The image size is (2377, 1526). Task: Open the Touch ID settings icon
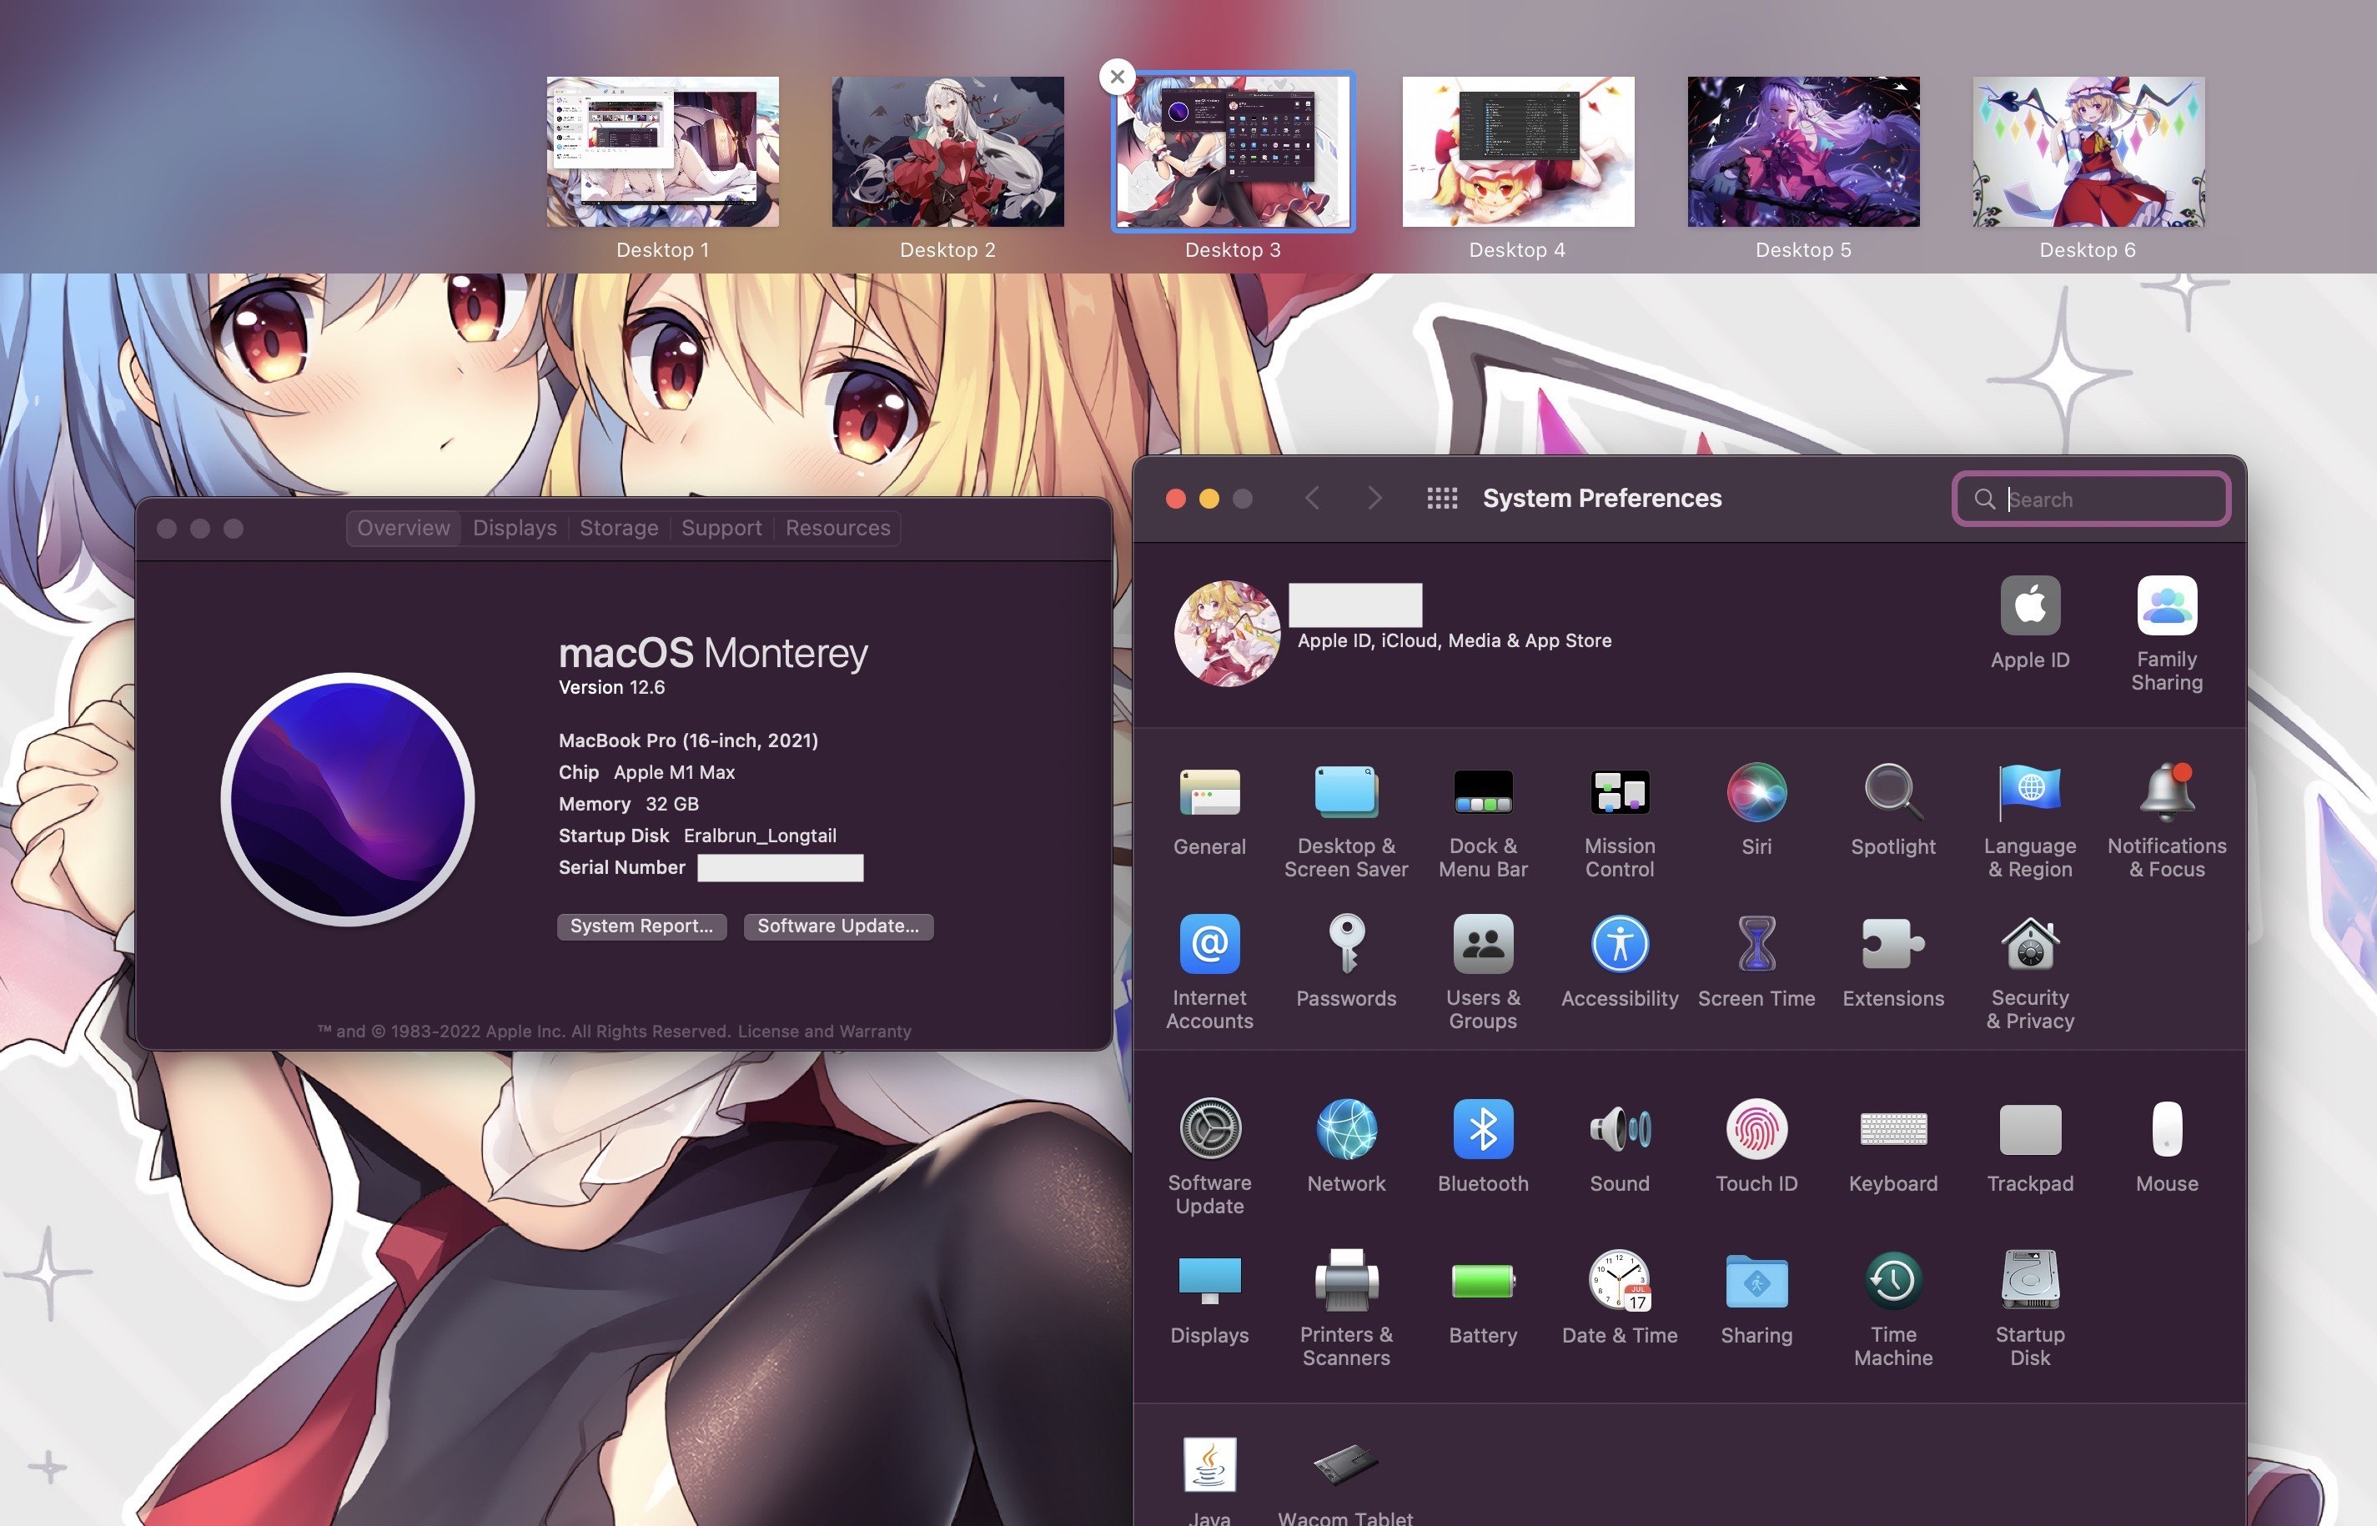1756,1128
